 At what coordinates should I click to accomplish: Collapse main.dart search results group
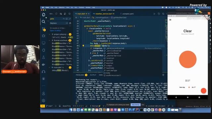(x=49, y=67)
